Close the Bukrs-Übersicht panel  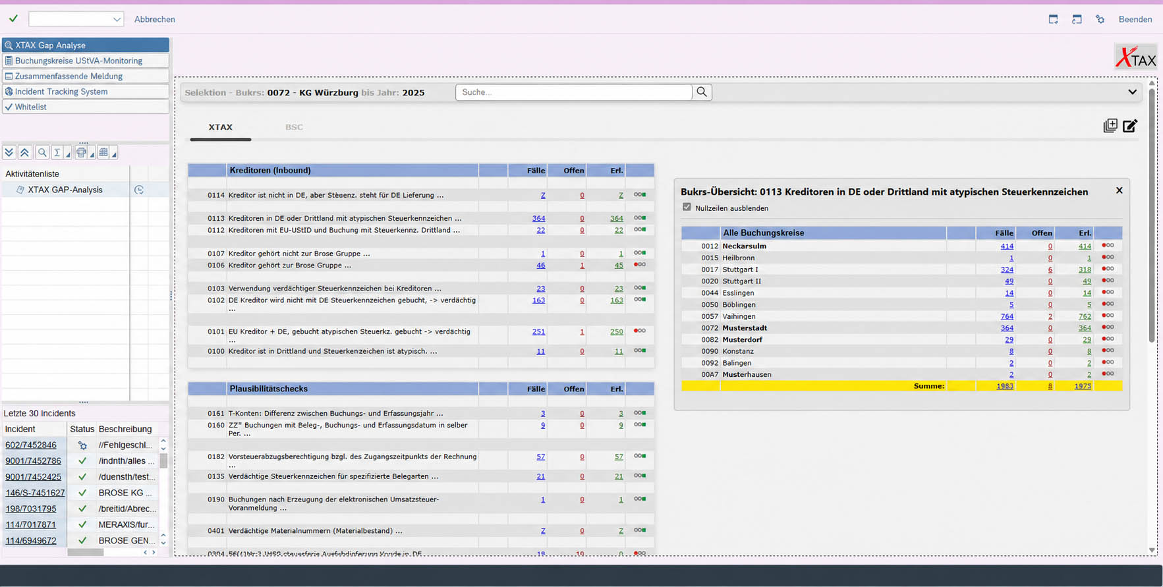pyautogui.click(x=1119, y=190)
